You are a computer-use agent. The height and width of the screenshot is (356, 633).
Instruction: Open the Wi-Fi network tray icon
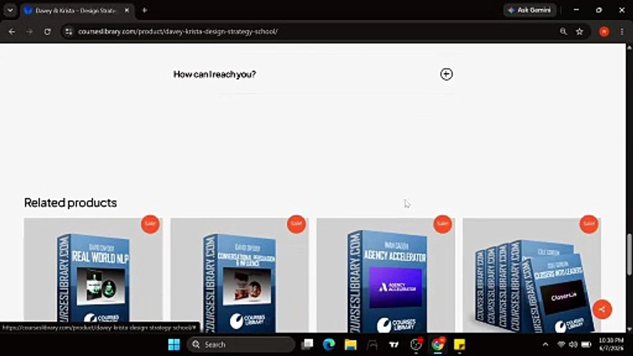[561, 345]
